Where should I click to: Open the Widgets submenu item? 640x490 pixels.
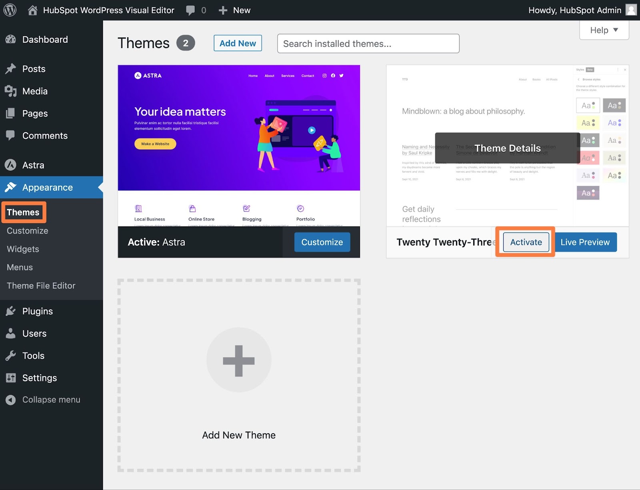(23, 249)
